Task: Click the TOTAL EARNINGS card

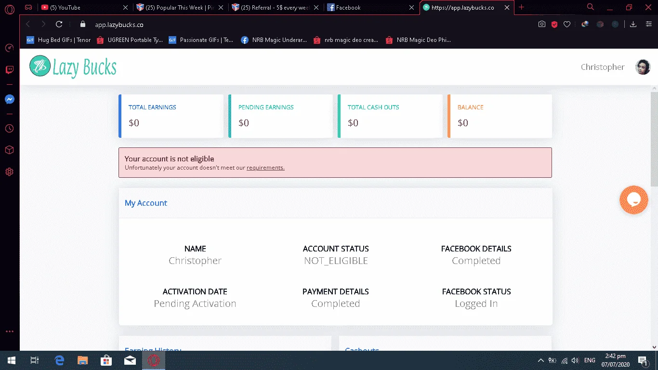Action: point(171,116)
